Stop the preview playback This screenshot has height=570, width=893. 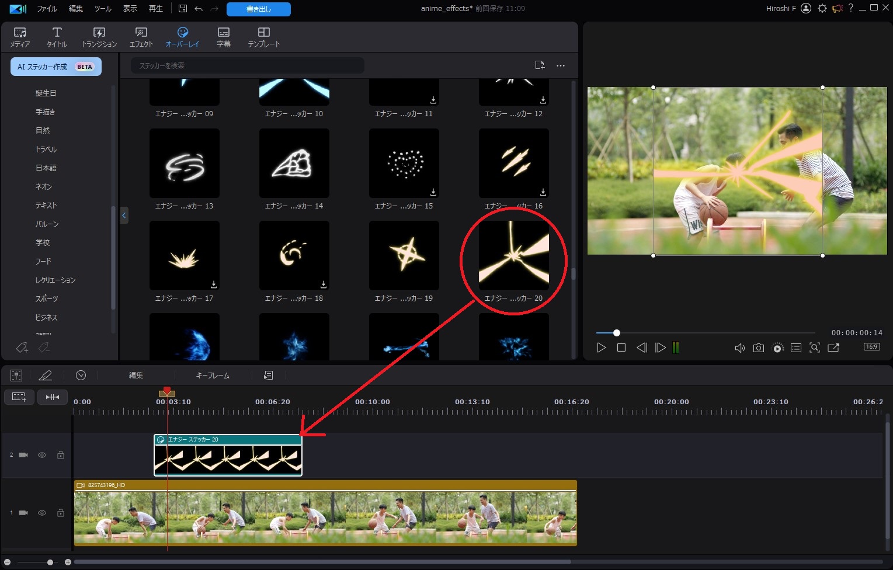(621, 347)
